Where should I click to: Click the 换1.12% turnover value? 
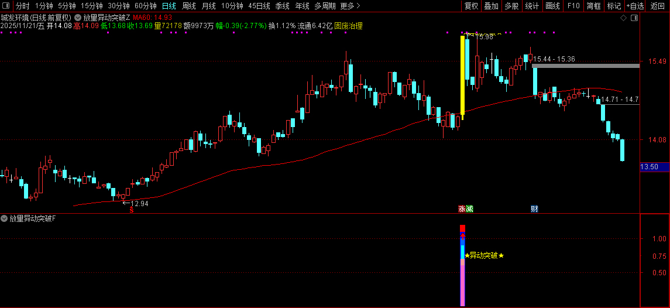282,26
